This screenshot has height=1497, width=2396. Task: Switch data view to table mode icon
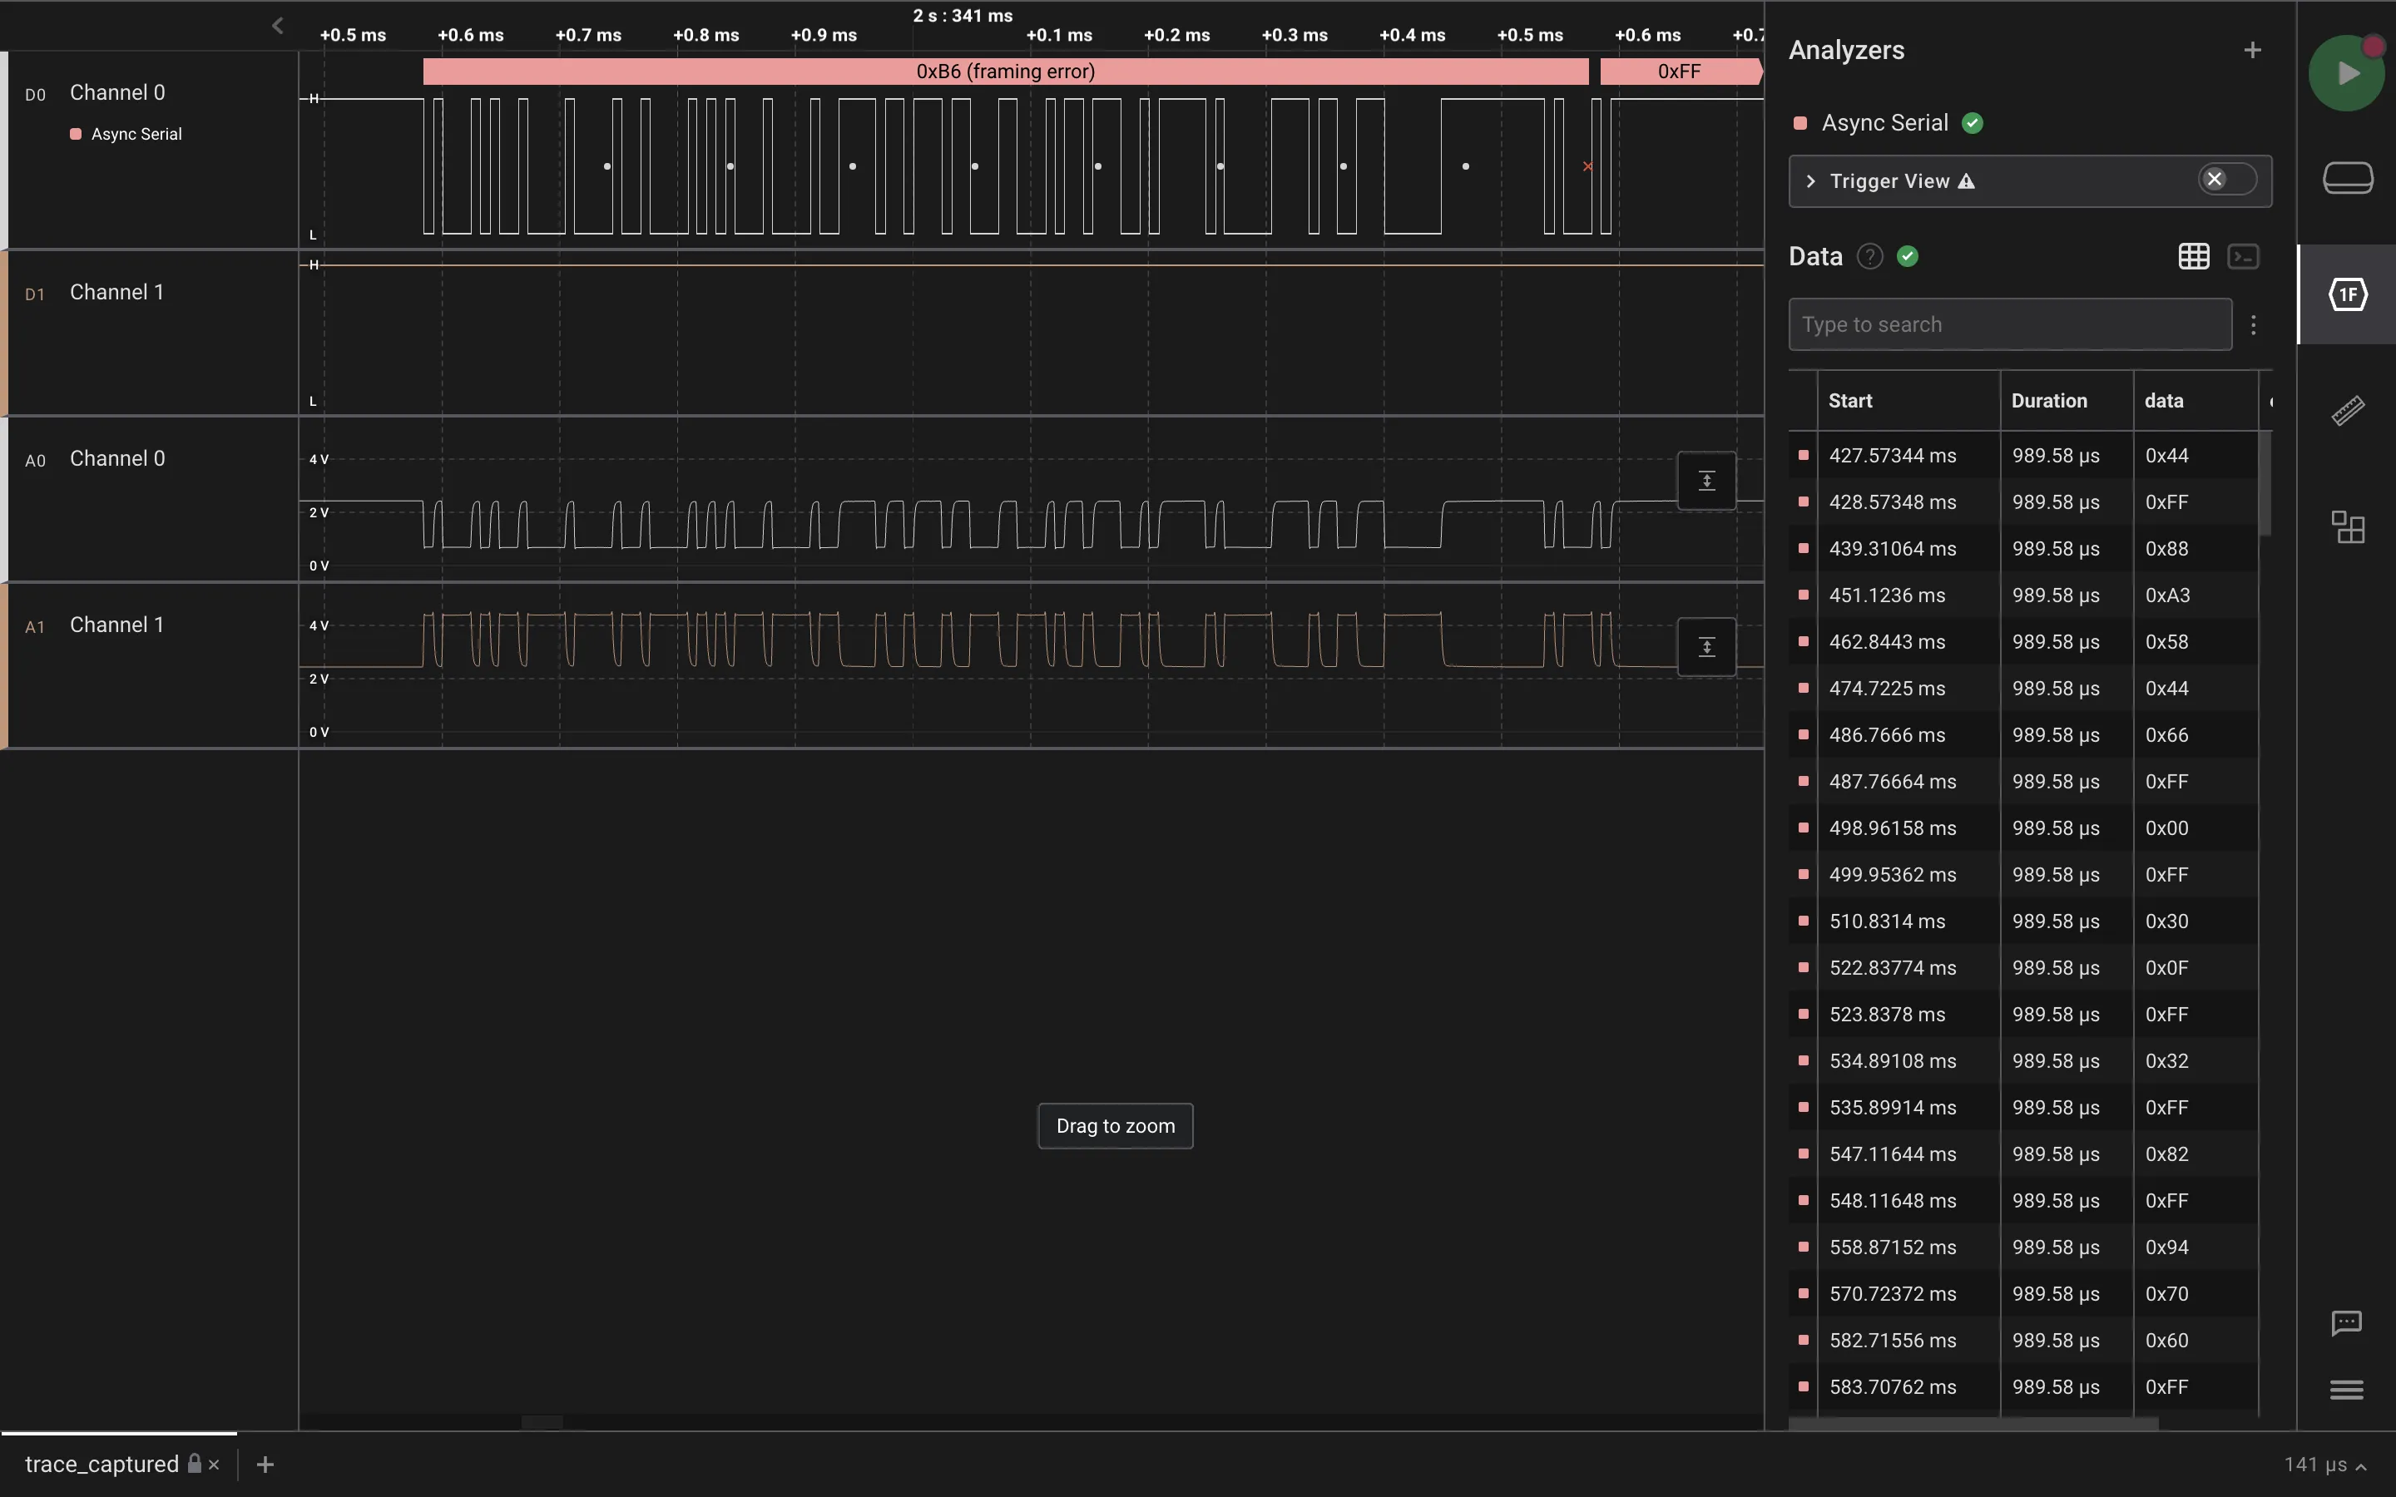[x=2194, y=256]
